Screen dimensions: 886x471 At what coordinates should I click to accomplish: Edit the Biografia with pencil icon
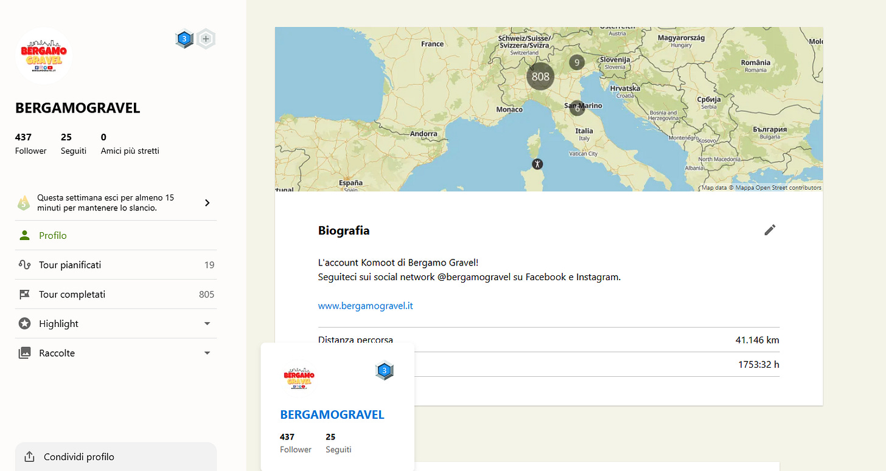[770, 230]
